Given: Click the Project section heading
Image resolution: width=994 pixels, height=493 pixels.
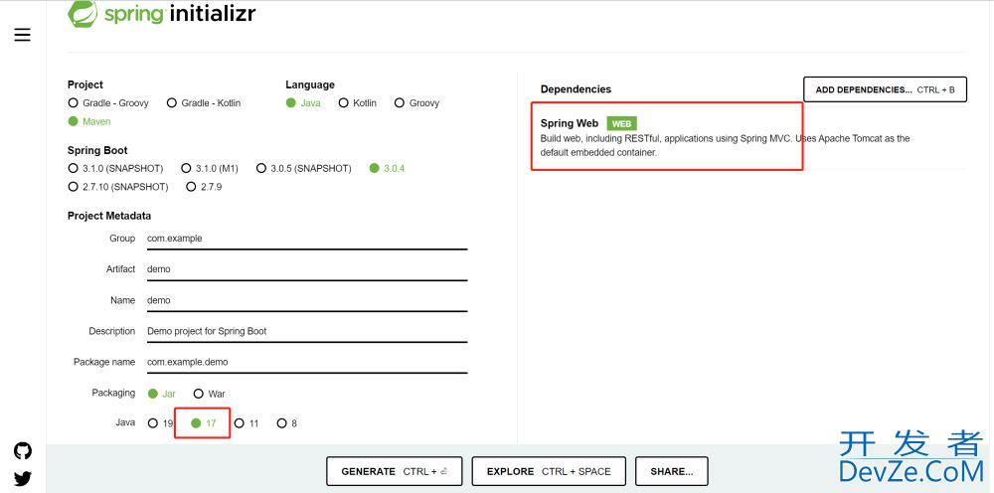Looking at the screenshot, I should [84, 84].
